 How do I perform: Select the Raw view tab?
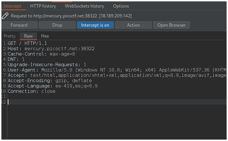pos(28,36)
